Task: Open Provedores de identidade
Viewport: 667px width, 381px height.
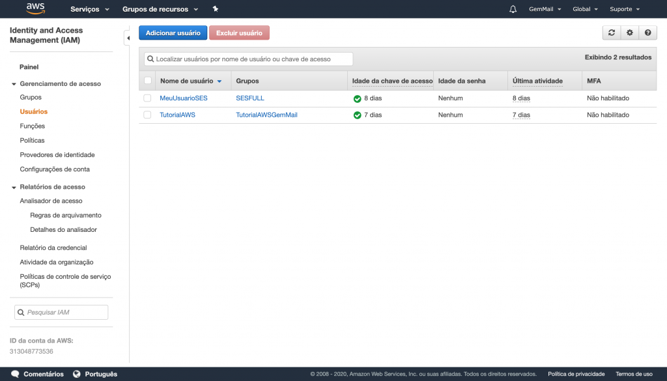Action: 57,155
